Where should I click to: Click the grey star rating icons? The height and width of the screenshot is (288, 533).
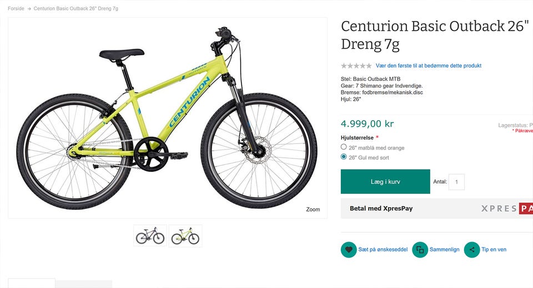tap(356, 66)
